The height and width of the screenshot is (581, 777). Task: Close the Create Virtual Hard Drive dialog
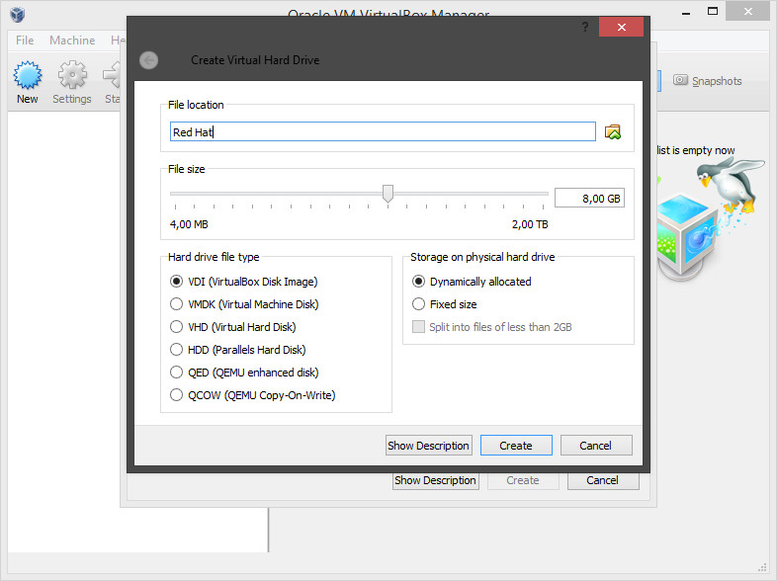(621, 27)
